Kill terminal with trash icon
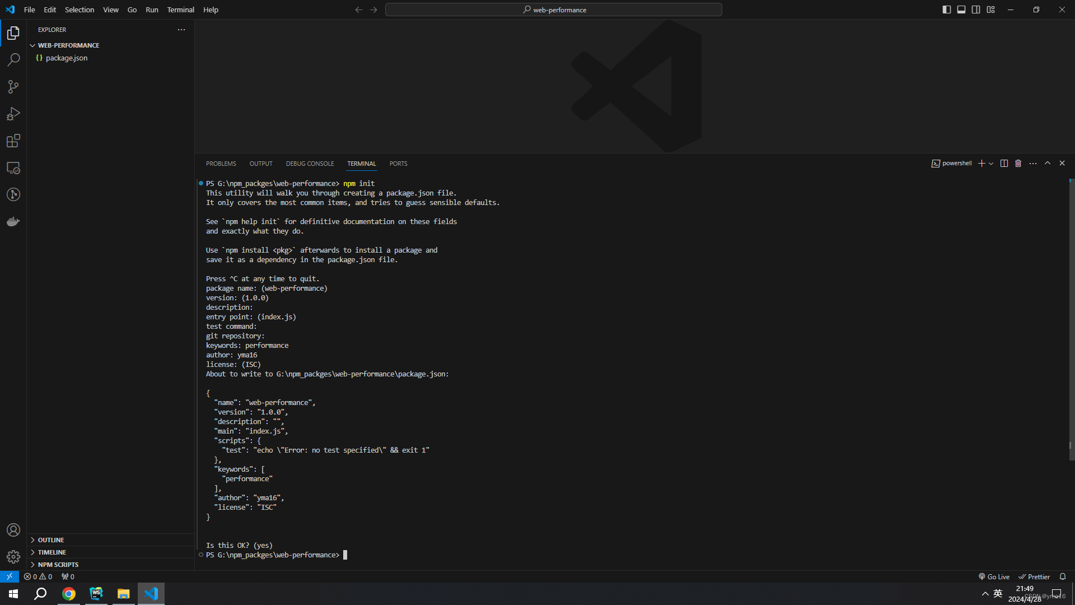The width and height of the screenshot is (1075, 605). (x=1018, y=164)
